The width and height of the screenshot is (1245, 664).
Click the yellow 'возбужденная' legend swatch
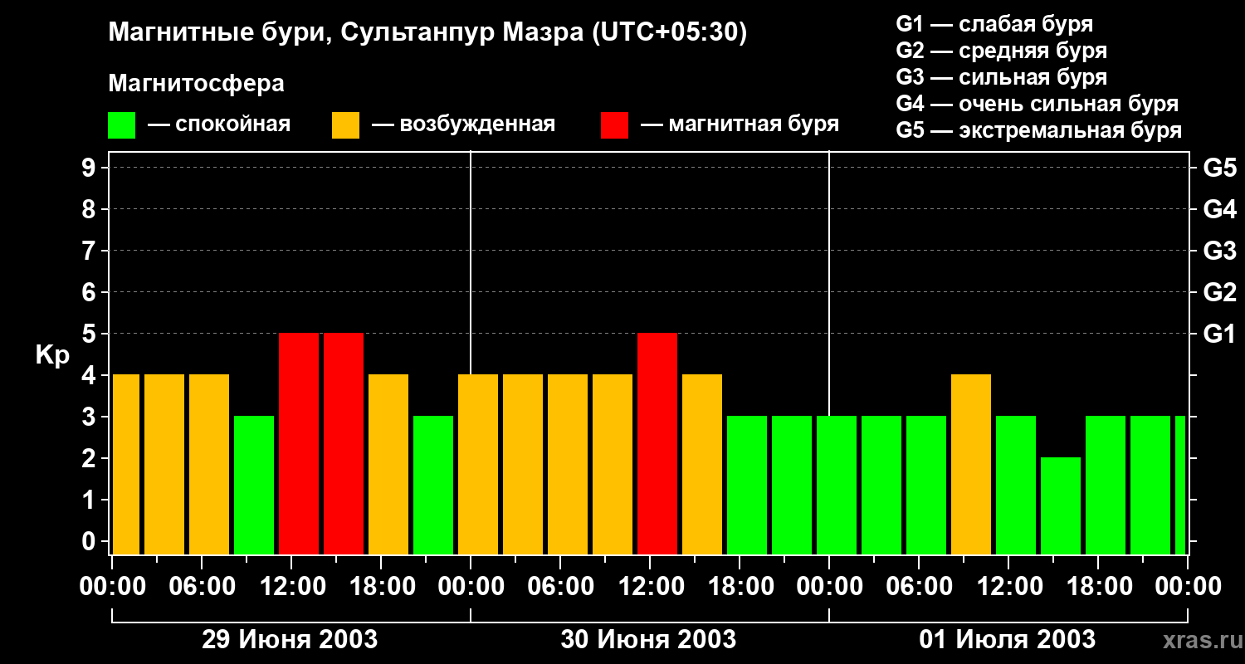[345, 125]
